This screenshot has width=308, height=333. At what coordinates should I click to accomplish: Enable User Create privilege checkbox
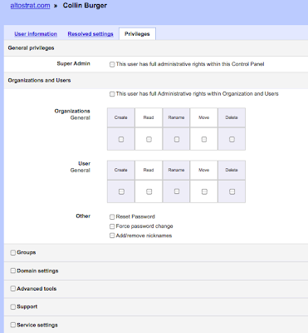pos(121,191)
